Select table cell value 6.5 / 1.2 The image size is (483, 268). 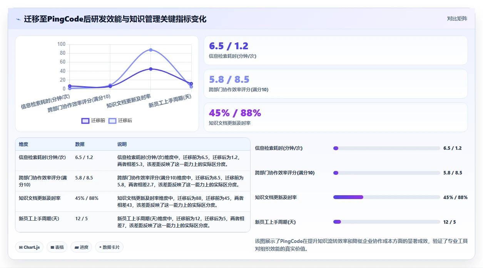coord(84,157)
